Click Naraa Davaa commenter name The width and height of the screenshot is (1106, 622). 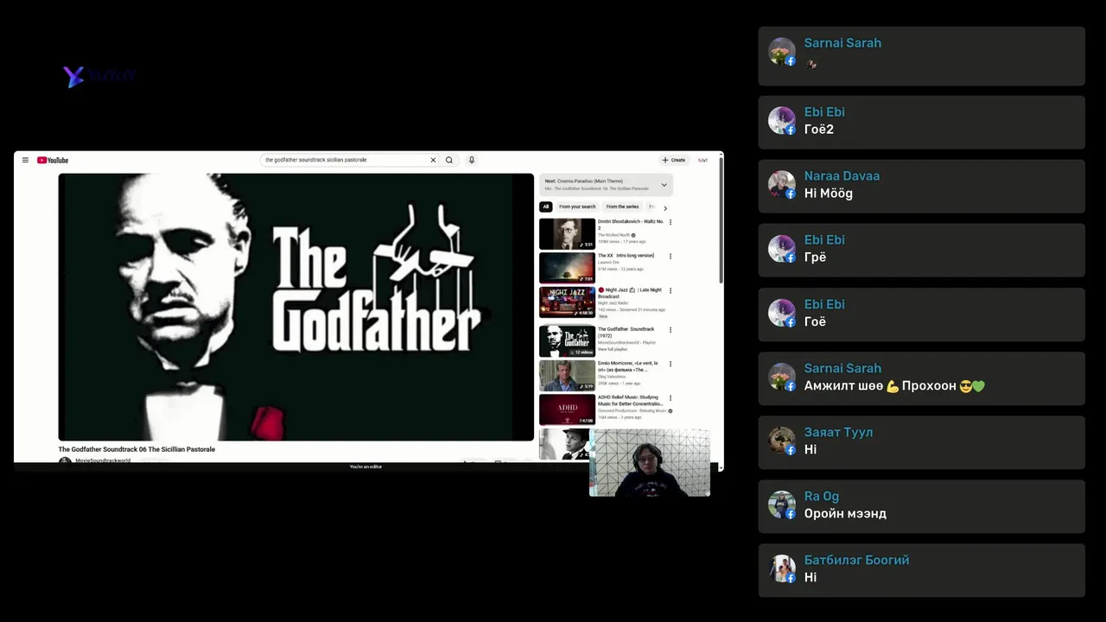point(842,175)
